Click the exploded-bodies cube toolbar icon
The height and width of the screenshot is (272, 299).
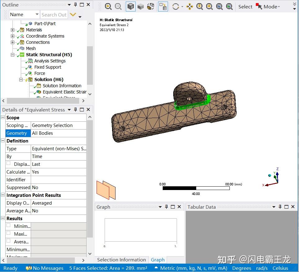151,7
